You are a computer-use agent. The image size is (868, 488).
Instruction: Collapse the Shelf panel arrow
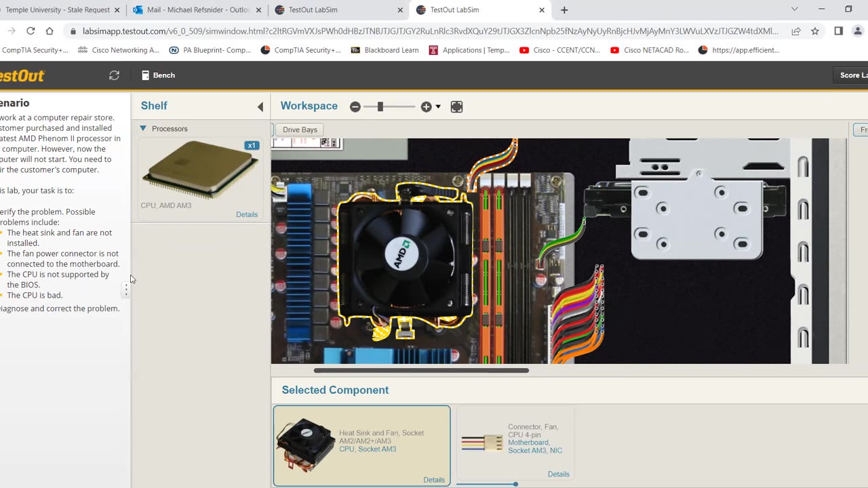260,106
